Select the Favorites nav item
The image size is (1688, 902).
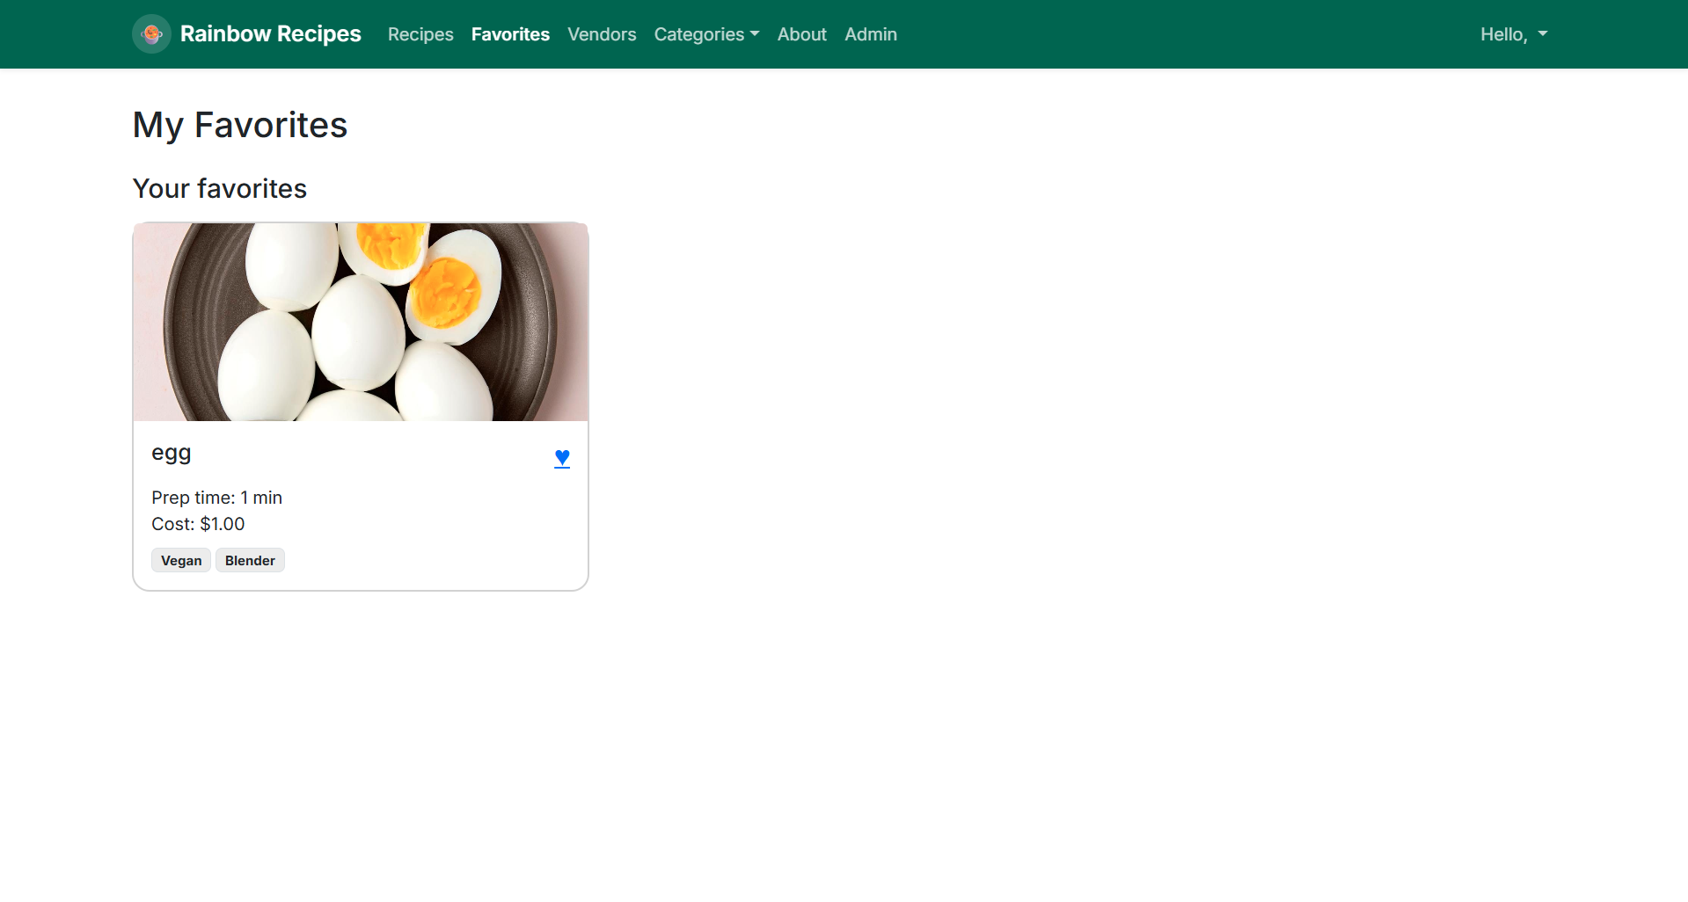[x=510, y=34]
